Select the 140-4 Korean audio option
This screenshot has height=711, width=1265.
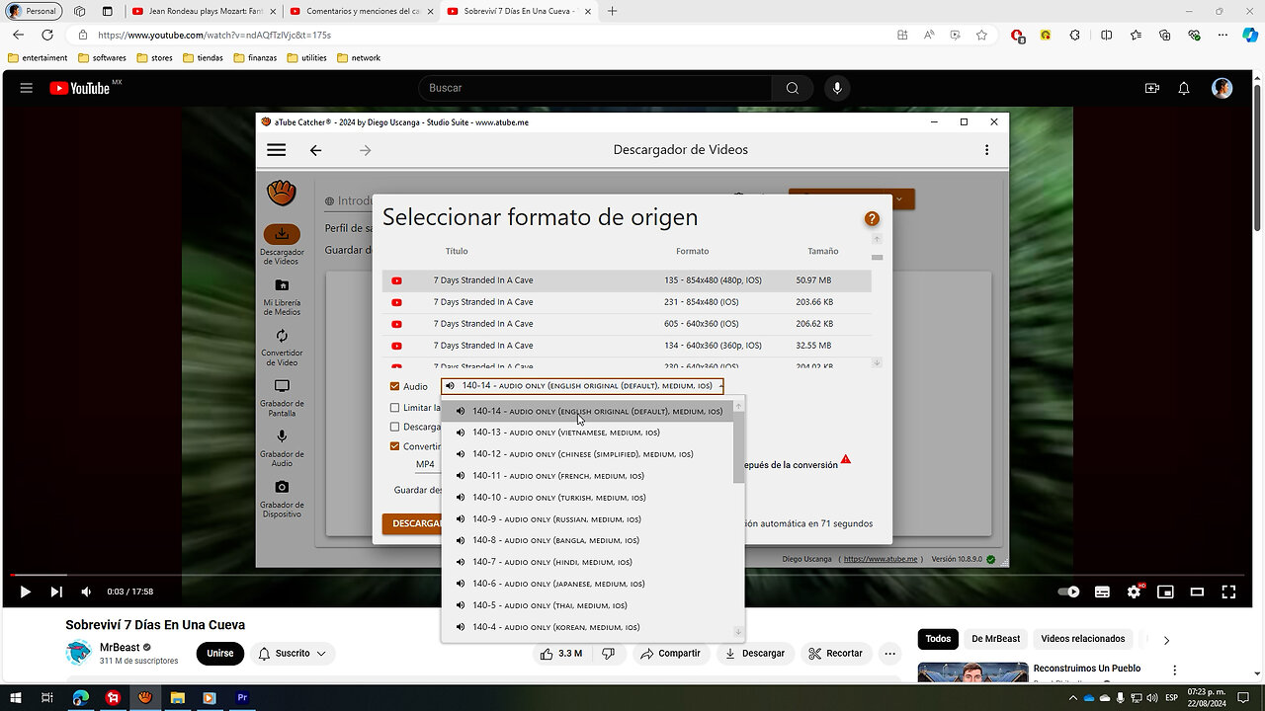(x=587, y=627)
